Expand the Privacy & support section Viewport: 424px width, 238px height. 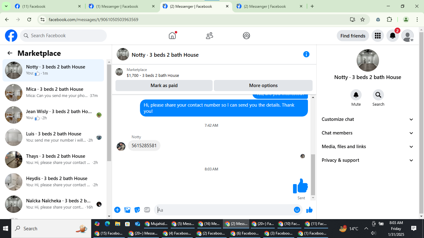click(x=368, y=160)
